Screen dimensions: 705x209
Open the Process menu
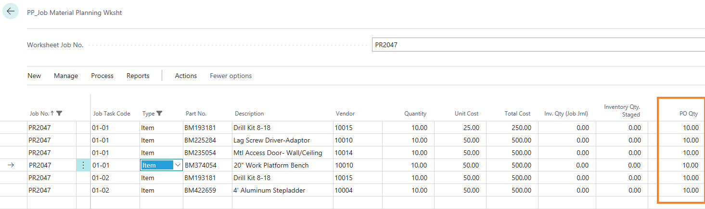[x=102, y=76]
